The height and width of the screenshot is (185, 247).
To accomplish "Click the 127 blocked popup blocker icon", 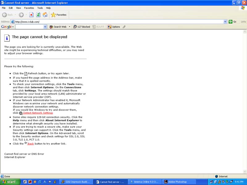I will pyautogui.click(x=82, y=27).
